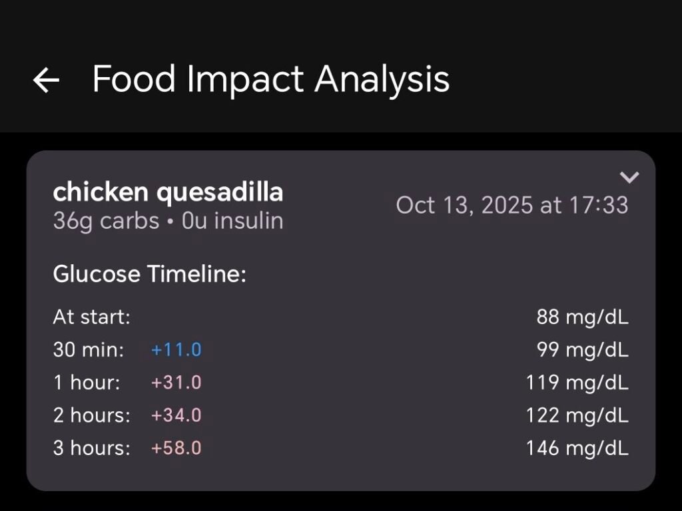This screenshot has width=682, height=511.
Task: Click the +31.0 change value
Action: (176, 383)
